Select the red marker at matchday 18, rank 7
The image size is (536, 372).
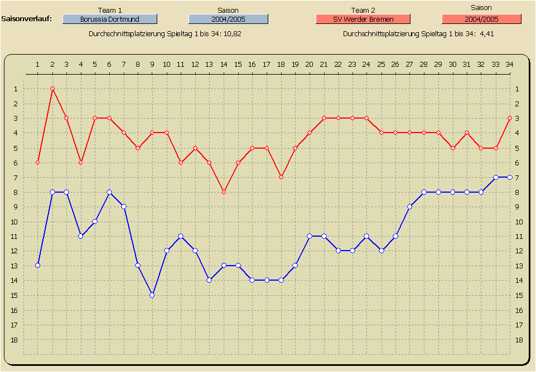(281, 177)
